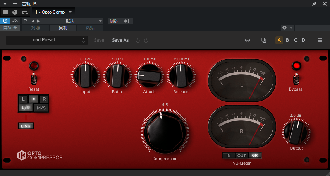Click the Input knob
The image size is (330, 176).
click(x=85, y=75)
